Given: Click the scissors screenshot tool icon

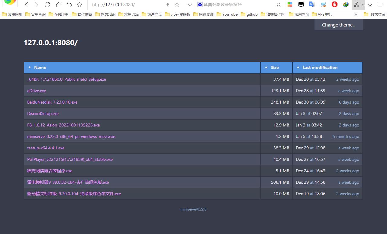Looking at the screenshot, I should click(x=356, y=5).
